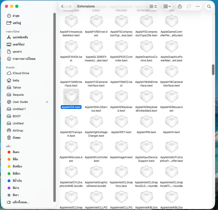Filter by the green tag (สีเขียว)
This screenshot has width=218, height=210.
click(x=28, y=174)
